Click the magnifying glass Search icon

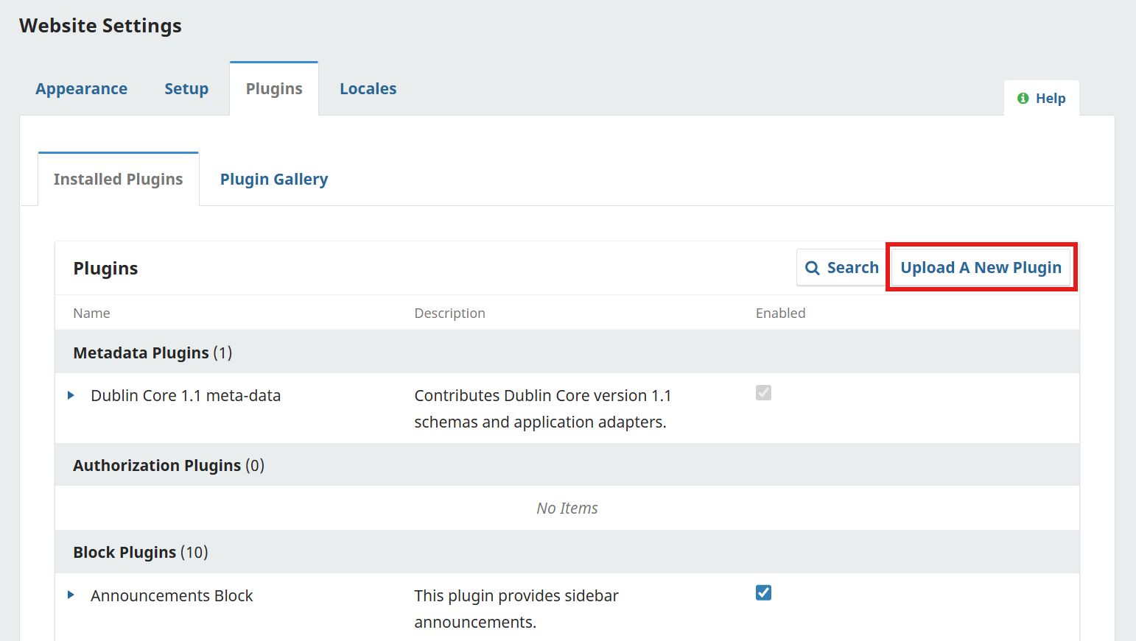pyautogui.click(x=812, y=269)
